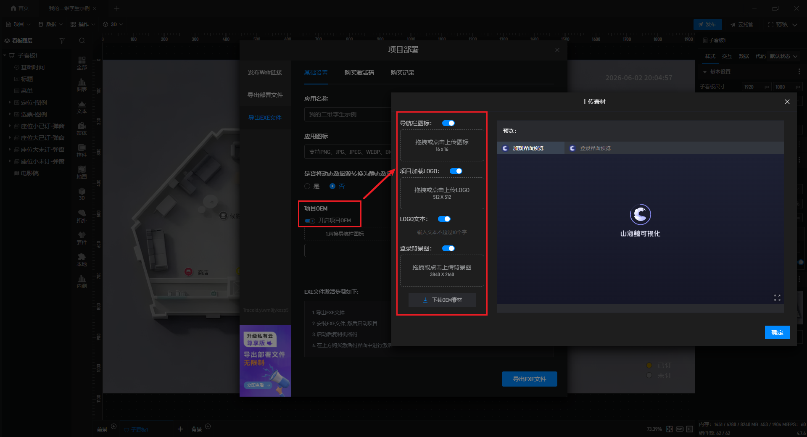
Task: Click the 升级私有云 promo banner
Action: tap(265, 361)
